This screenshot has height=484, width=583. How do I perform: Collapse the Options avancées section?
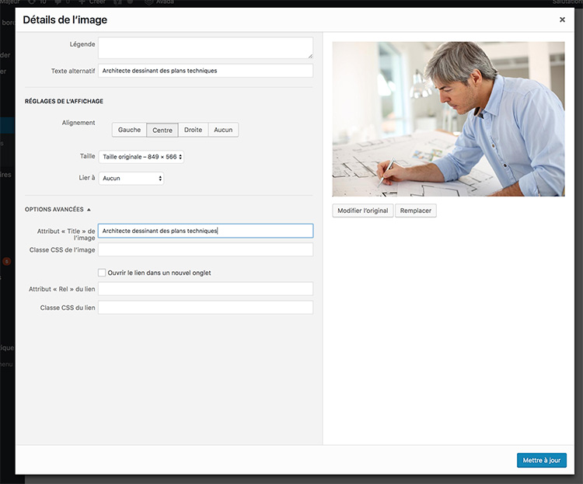coord(58,209)
